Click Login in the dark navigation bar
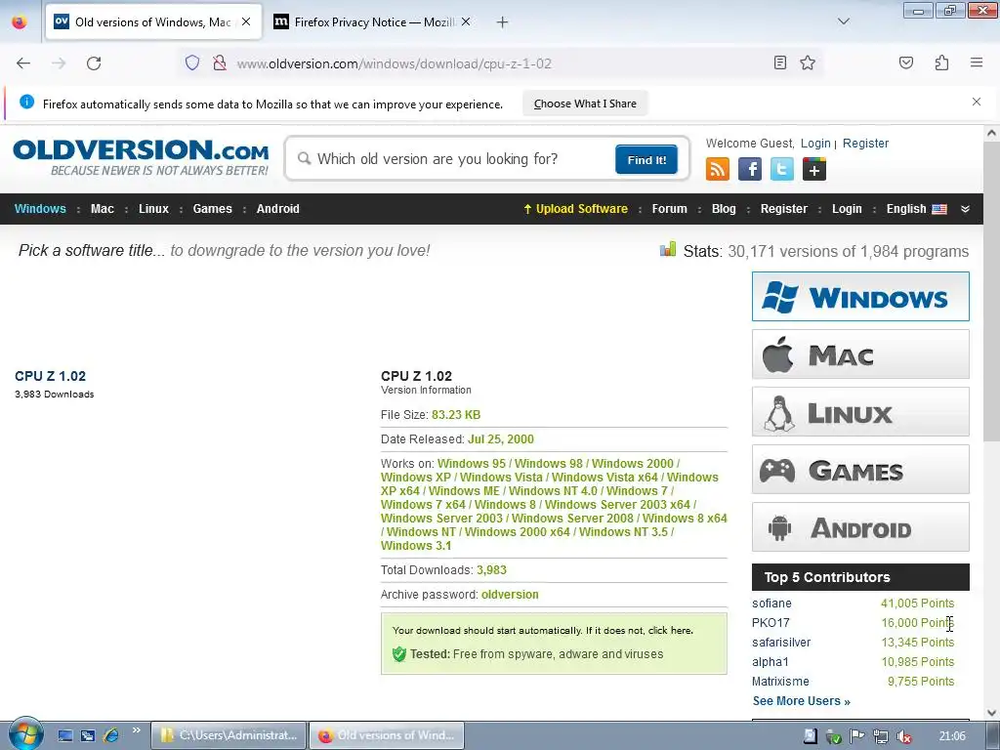1000x750 pixels. pos(847,209)
